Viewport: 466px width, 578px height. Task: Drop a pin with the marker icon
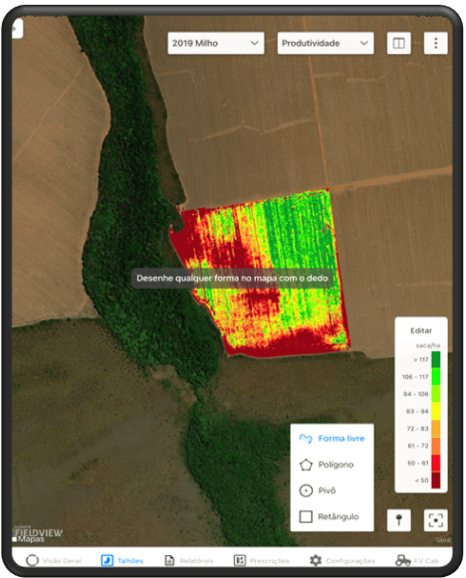click(x=398, y=520)
